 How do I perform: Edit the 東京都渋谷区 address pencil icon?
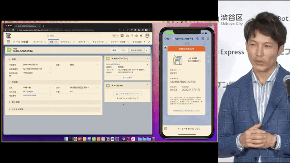point(97,87)
